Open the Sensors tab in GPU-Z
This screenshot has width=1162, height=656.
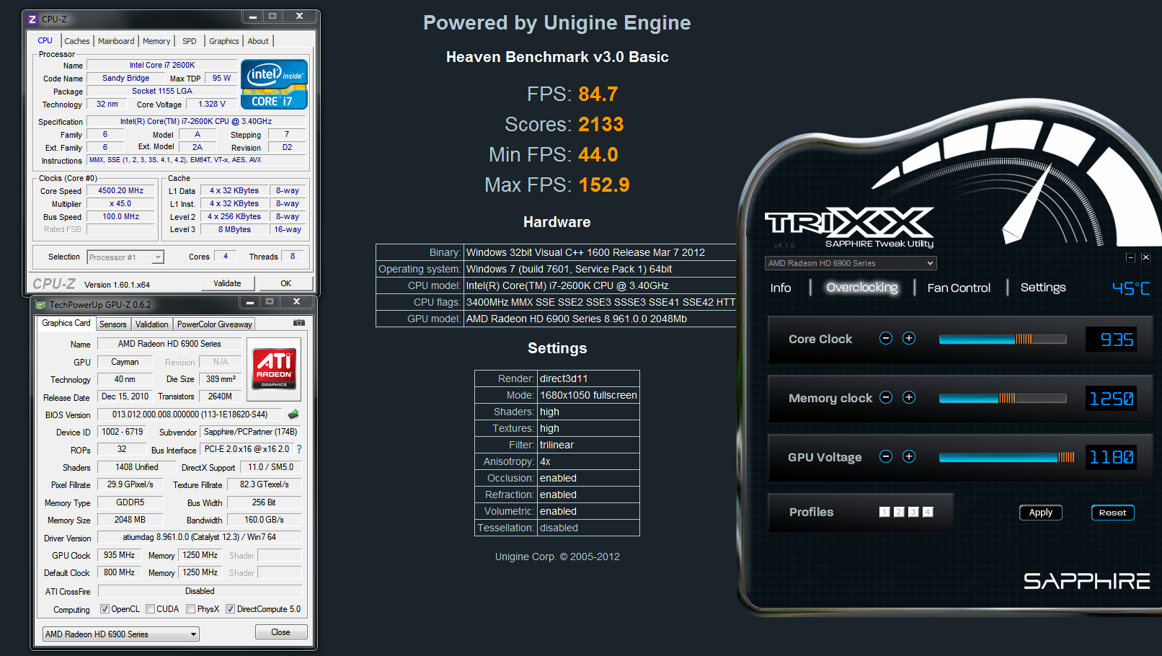[x=112, y=324]
